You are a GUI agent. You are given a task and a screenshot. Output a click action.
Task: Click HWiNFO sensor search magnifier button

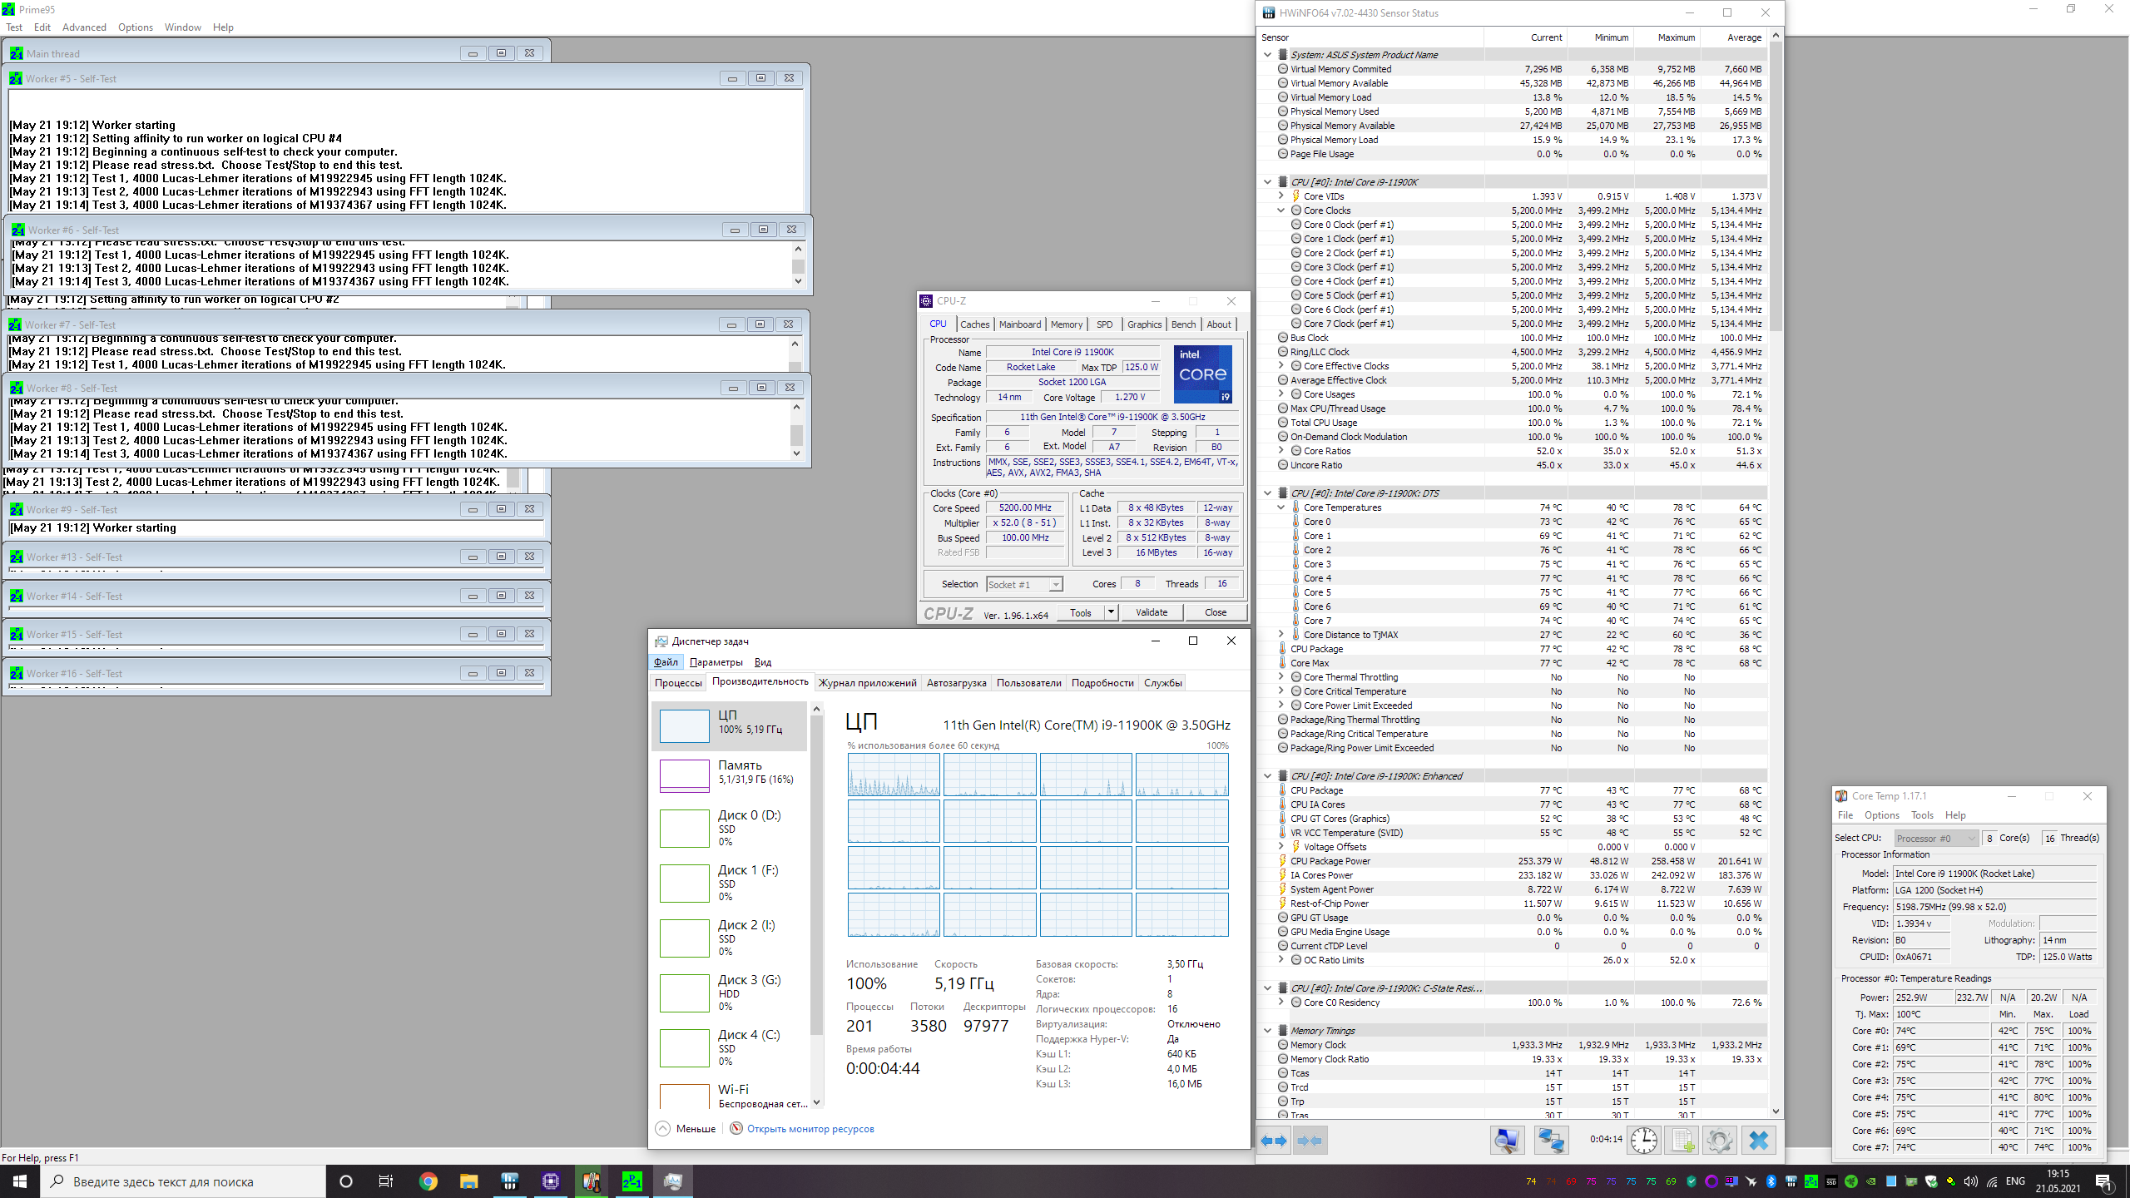(1507, 1141)
